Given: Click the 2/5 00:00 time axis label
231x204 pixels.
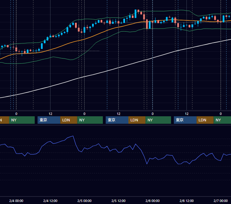Looking at the screenshot, I should (x=84, y=201).
